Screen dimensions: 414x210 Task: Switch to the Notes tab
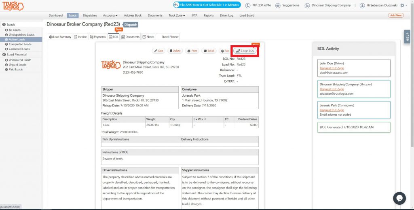pyautogui.click(x=148, y=37)
